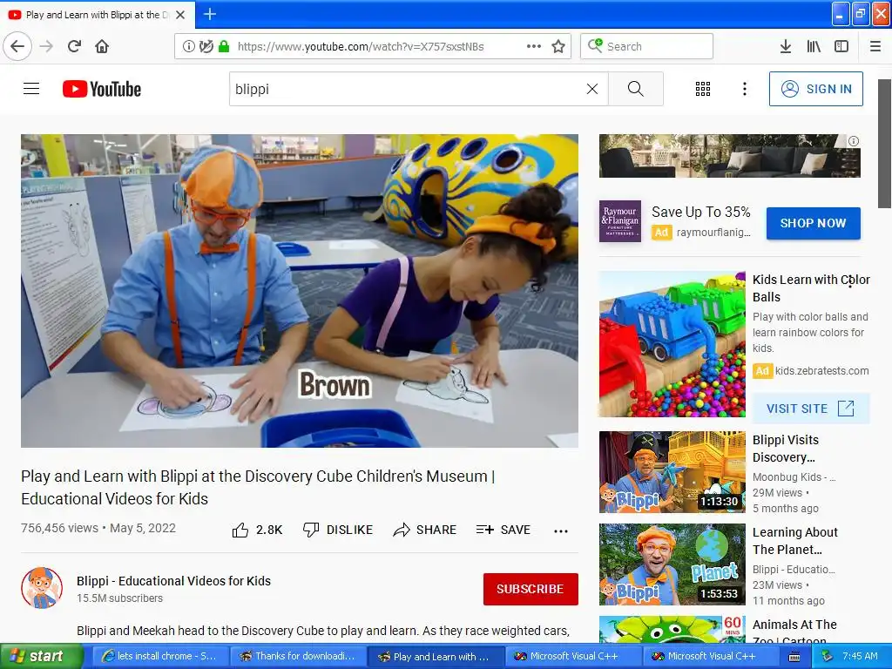892x669 pixels.
Task: Go back with the browser back arrow
Action: point(17,46)
